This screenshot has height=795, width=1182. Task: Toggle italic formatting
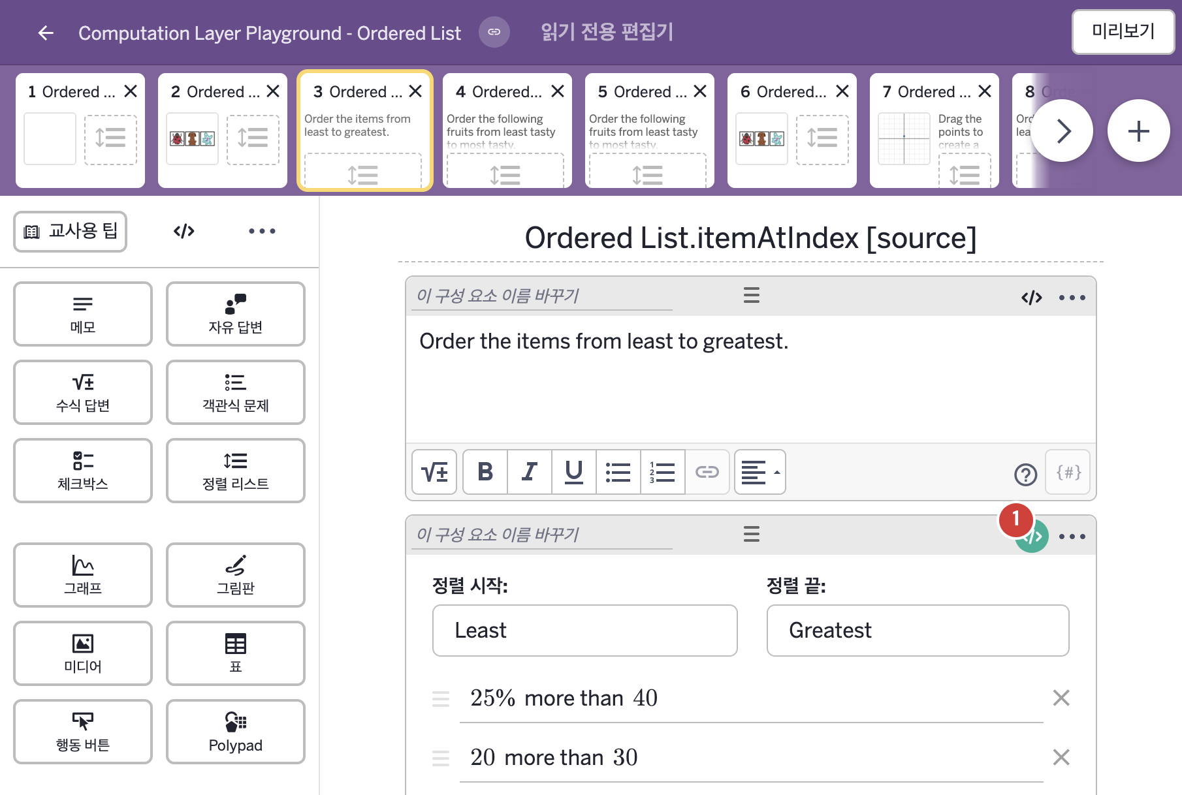coord(530,472)
